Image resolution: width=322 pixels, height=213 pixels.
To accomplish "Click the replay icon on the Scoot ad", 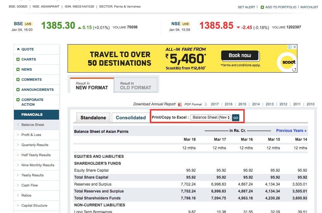I will [294, 70].
